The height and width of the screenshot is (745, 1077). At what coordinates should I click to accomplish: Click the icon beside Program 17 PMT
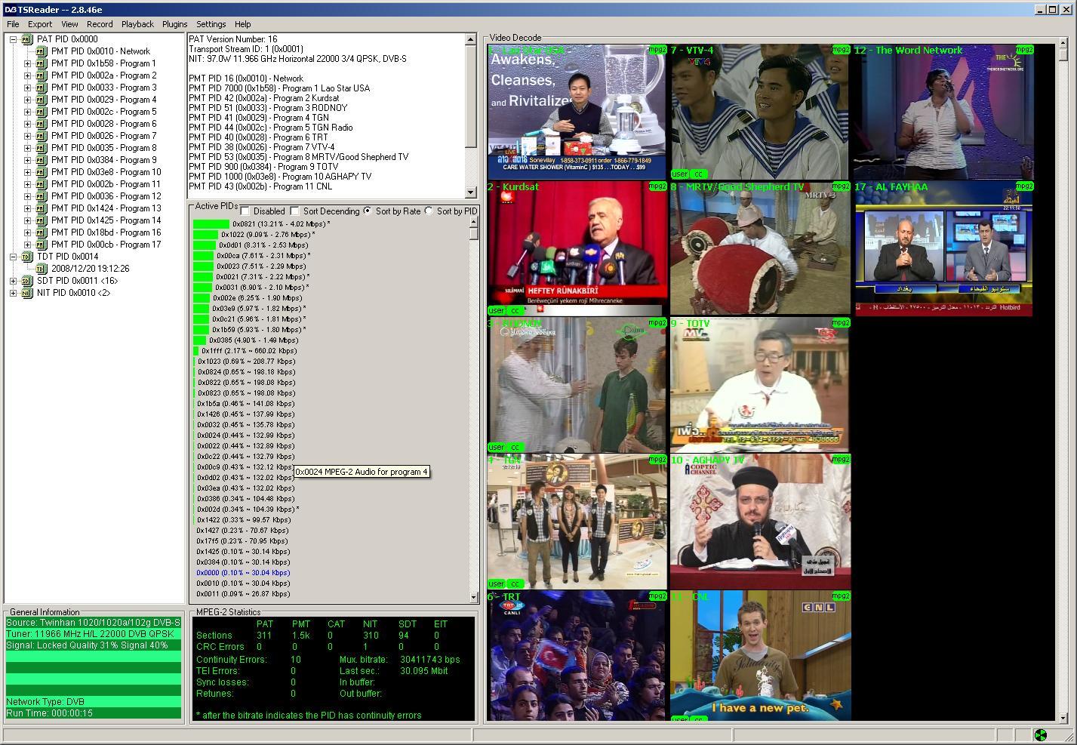coord(42,245)
